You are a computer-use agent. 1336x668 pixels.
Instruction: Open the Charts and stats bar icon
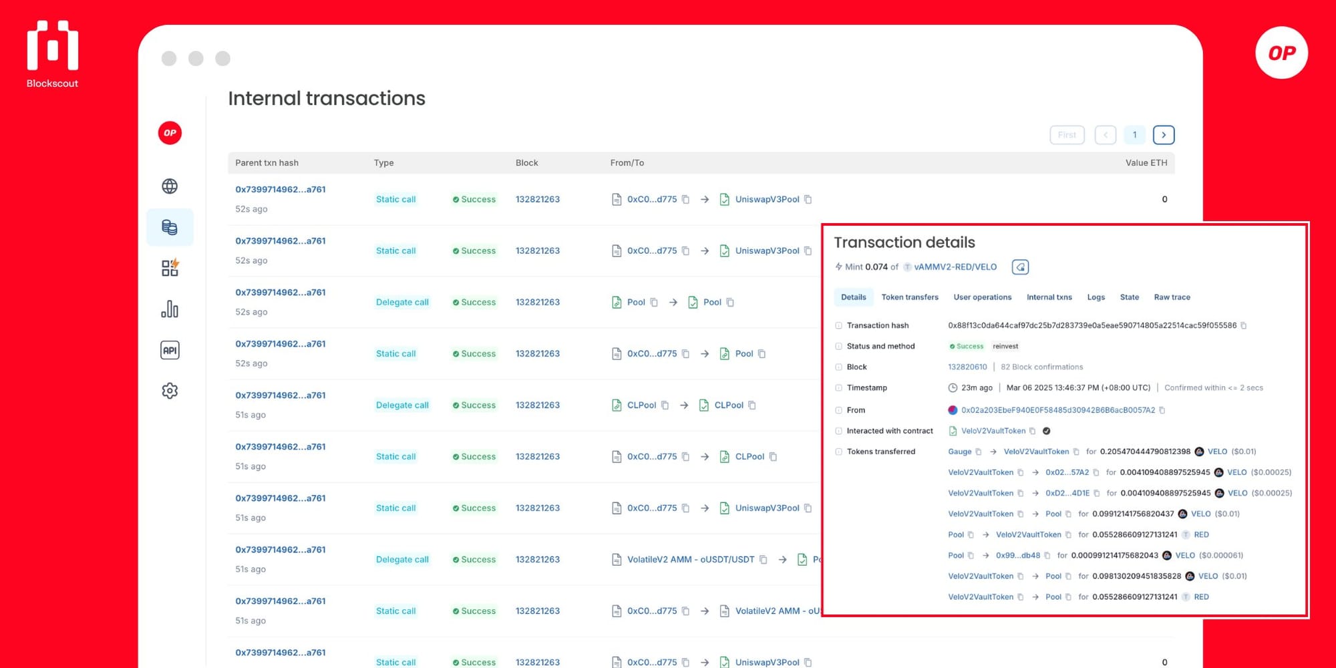pos(170,309)
